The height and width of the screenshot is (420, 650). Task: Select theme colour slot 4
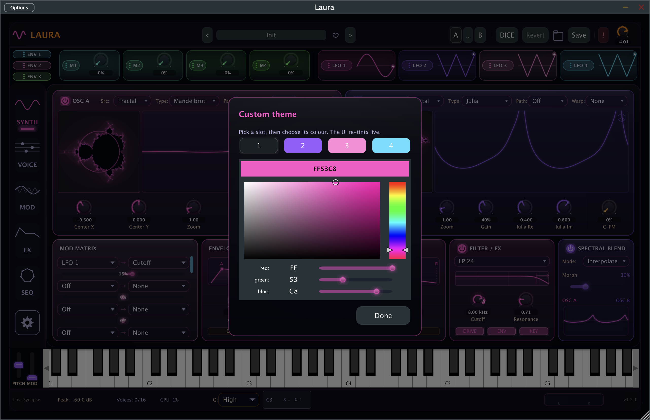[x=391, y=146]
